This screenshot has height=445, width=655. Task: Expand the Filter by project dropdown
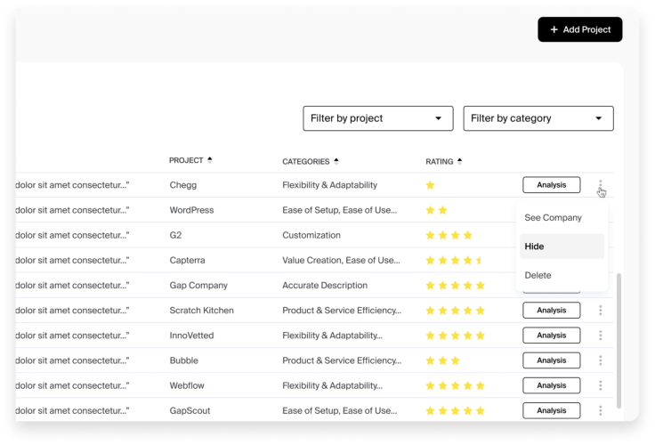(x=378, y=118)
